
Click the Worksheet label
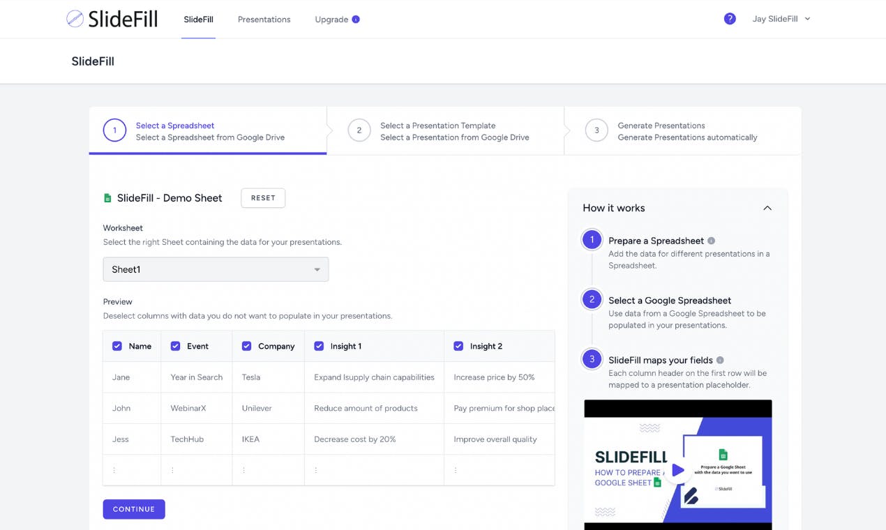point(123,228)
